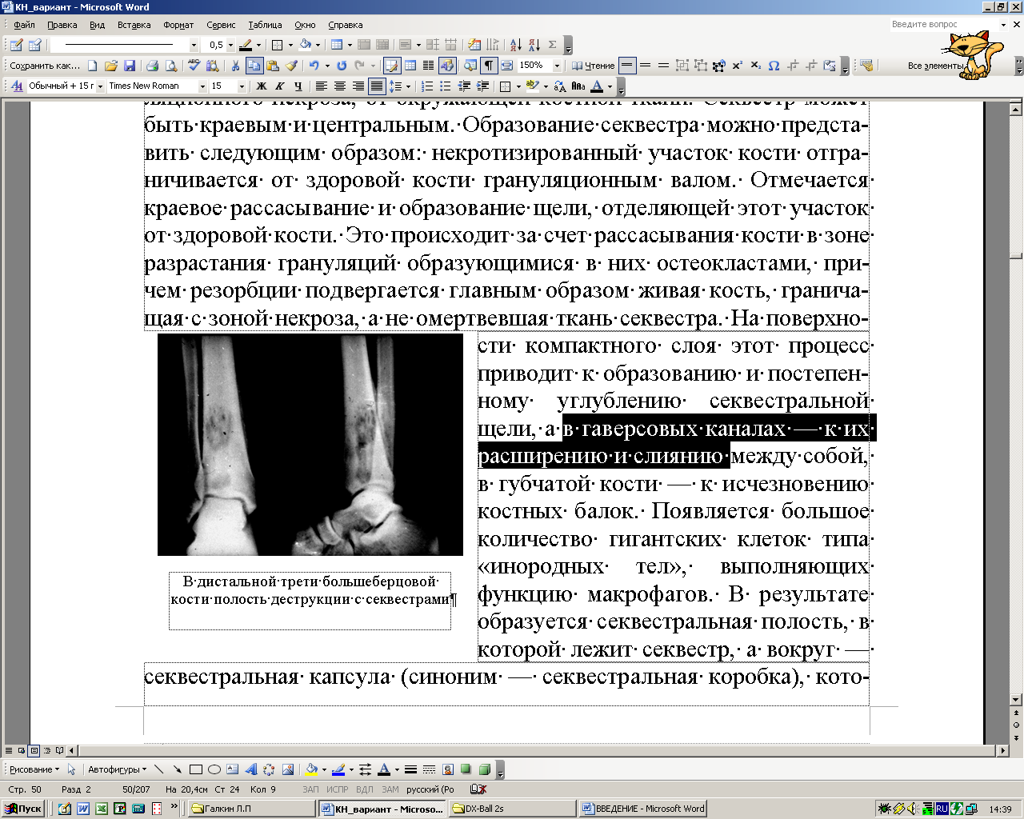This screenshot has height=819, width=1024.
Task: Activate the Format Painter brush
Action: (x=291, y=66)
